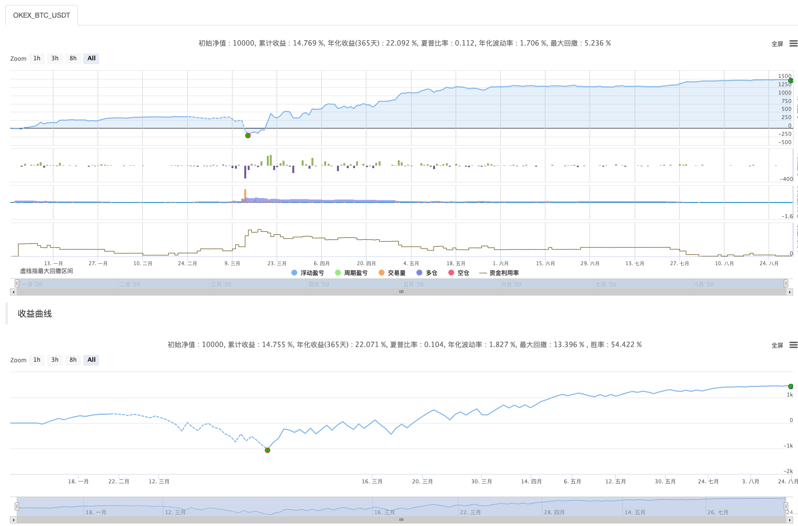Viewport: 798px width, 526px height.
Task: Hide the 多仓 legend series
Action: pos(427,273)
